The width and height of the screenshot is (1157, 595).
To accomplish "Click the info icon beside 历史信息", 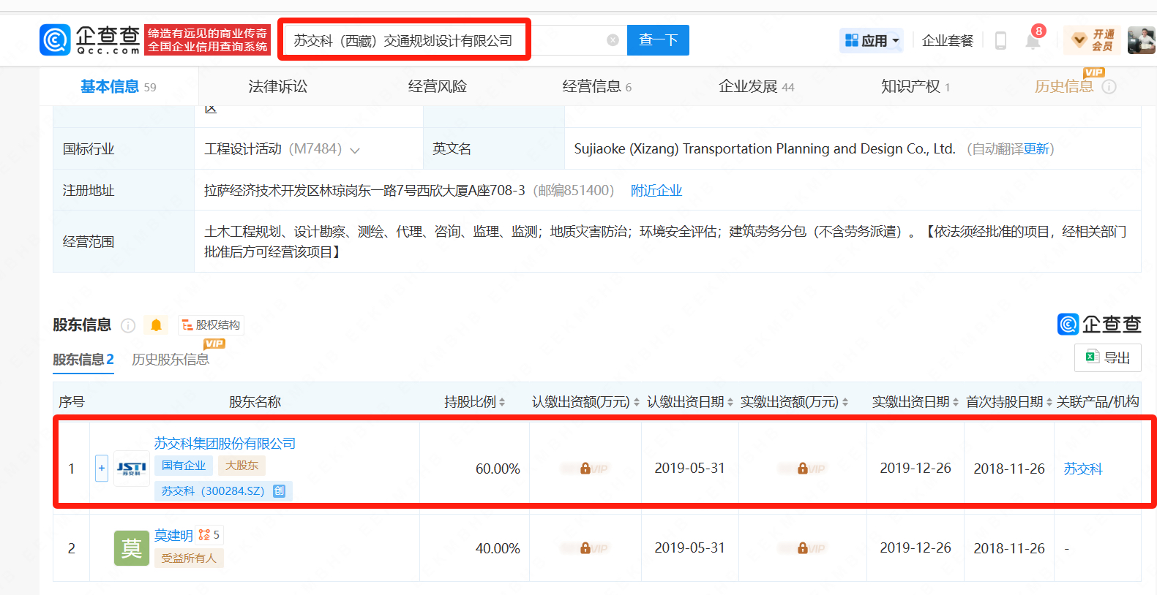I will click(x=1109, y=87).
